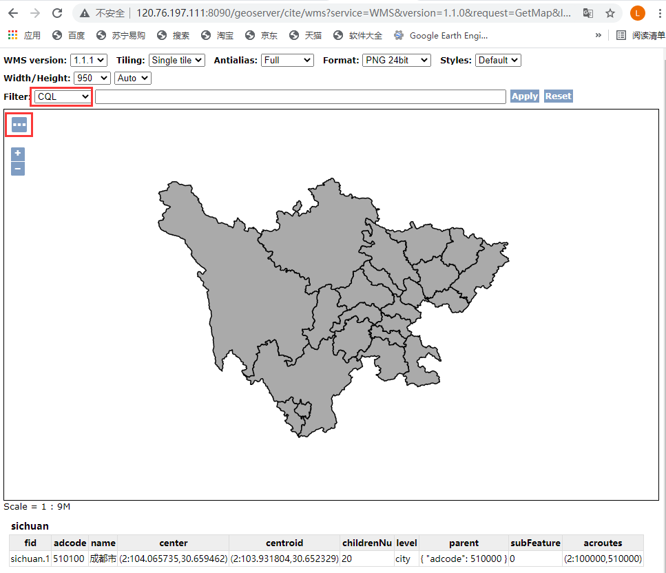Open the 百度 bookmark
Image resolution: width=666 pixels, height=573 pixels.
coord(71,34)
